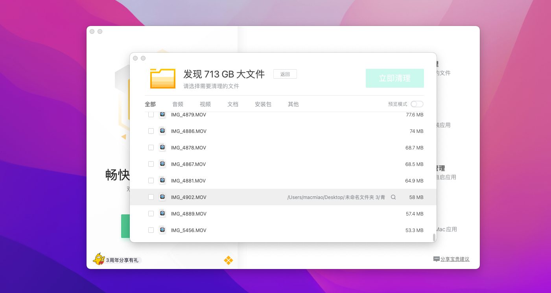Tick the checkbox next to IMG_4889.MOV
The width and height of the screenshot is (551, 293).
click(151, 214)
